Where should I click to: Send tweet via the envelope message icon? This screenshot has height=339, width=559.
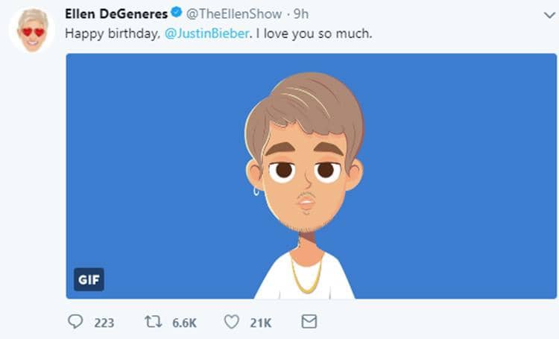pyautogui.click(x=309, y=322)
